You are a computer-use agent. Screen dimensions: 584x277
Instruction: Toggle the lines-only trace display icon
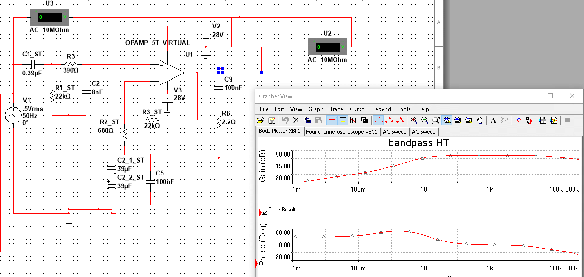click(379, 120)
